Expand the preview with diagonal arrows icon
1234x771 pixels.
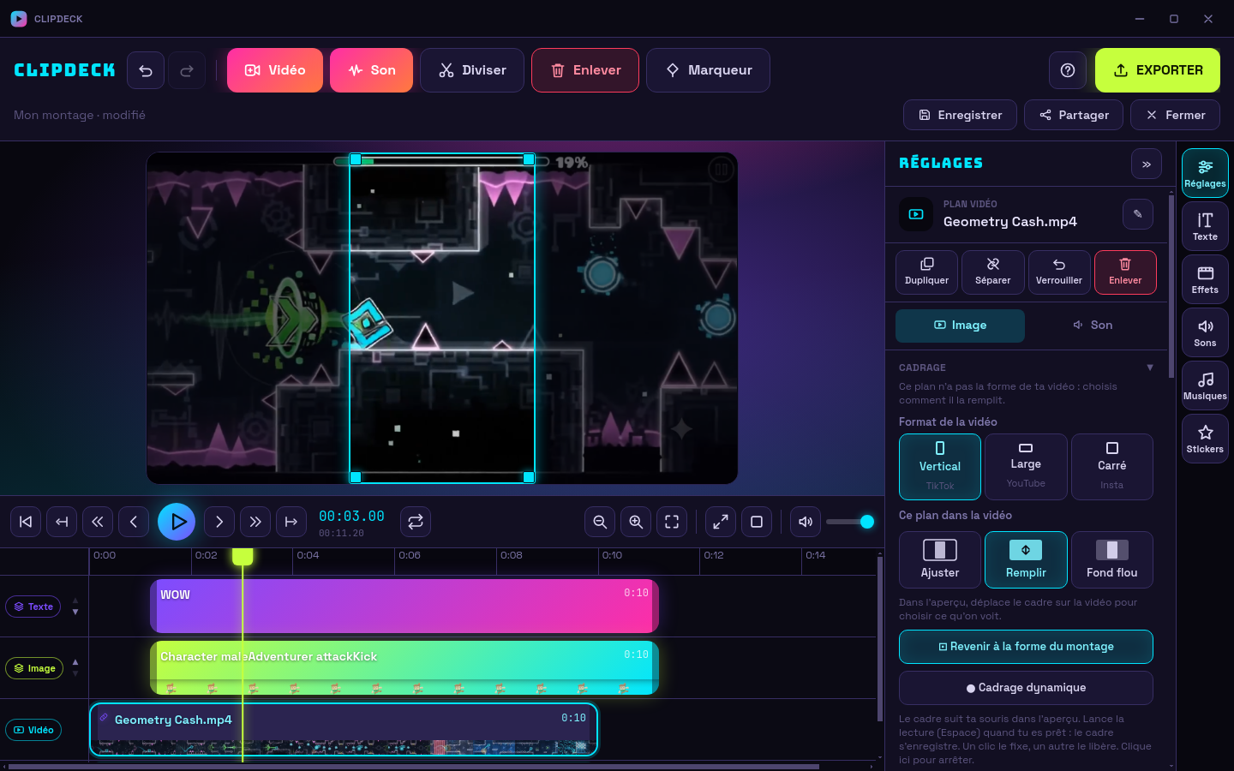click(x=721, y=522)
